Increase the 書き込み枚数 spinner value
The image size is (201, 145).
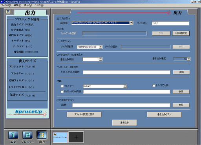(x=100, y=58)
